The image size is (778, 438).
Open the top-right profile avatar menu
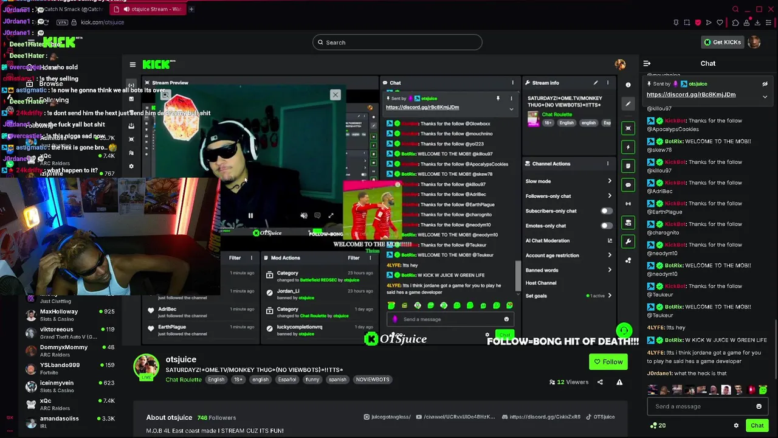point(754,42)
